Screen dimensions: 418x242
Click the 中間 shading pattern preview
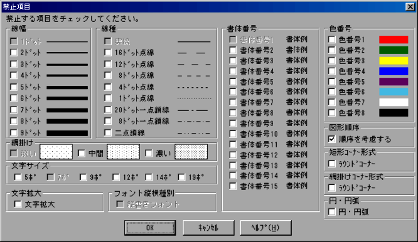[123, 152]
